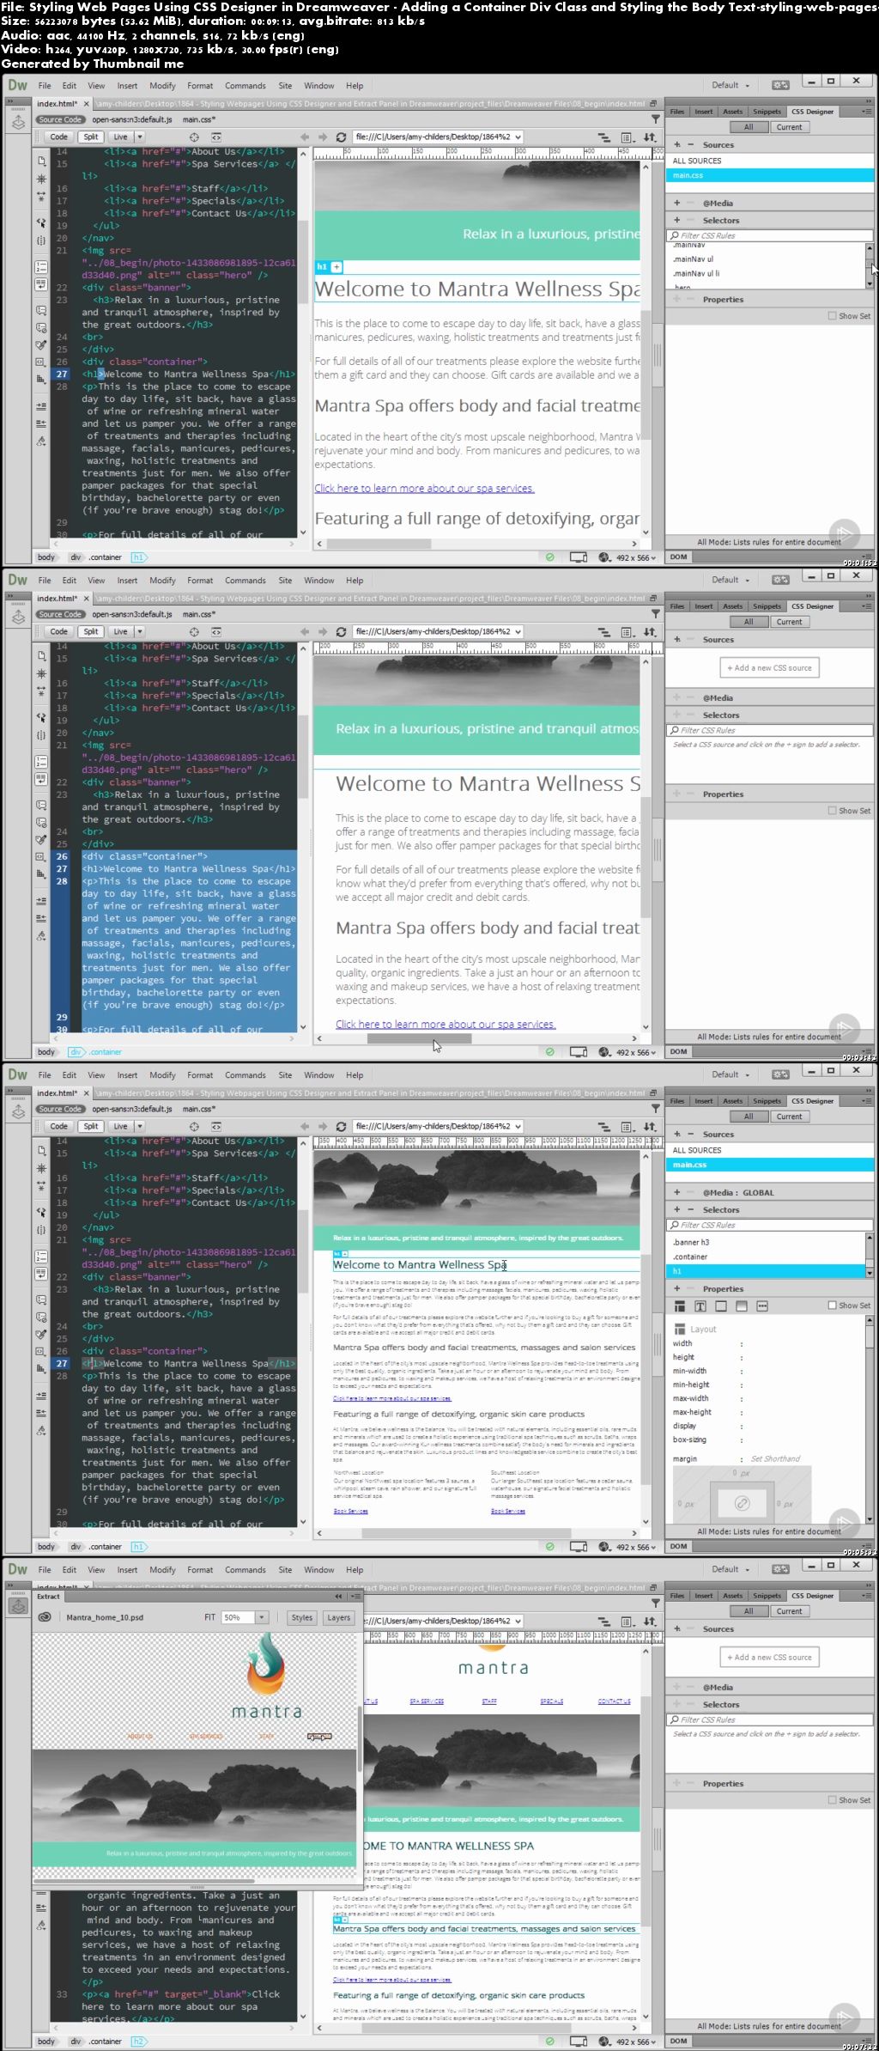Enable the Show Set checkbox in the third frame
The height and width of the screenshot is (2051, 879).
pyautogui.click(x=832, y=1305)
